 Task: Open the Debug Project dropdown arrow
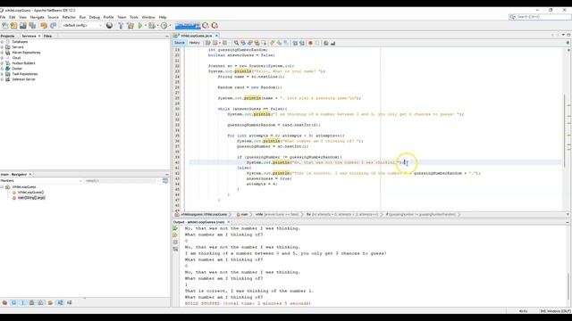157,26
